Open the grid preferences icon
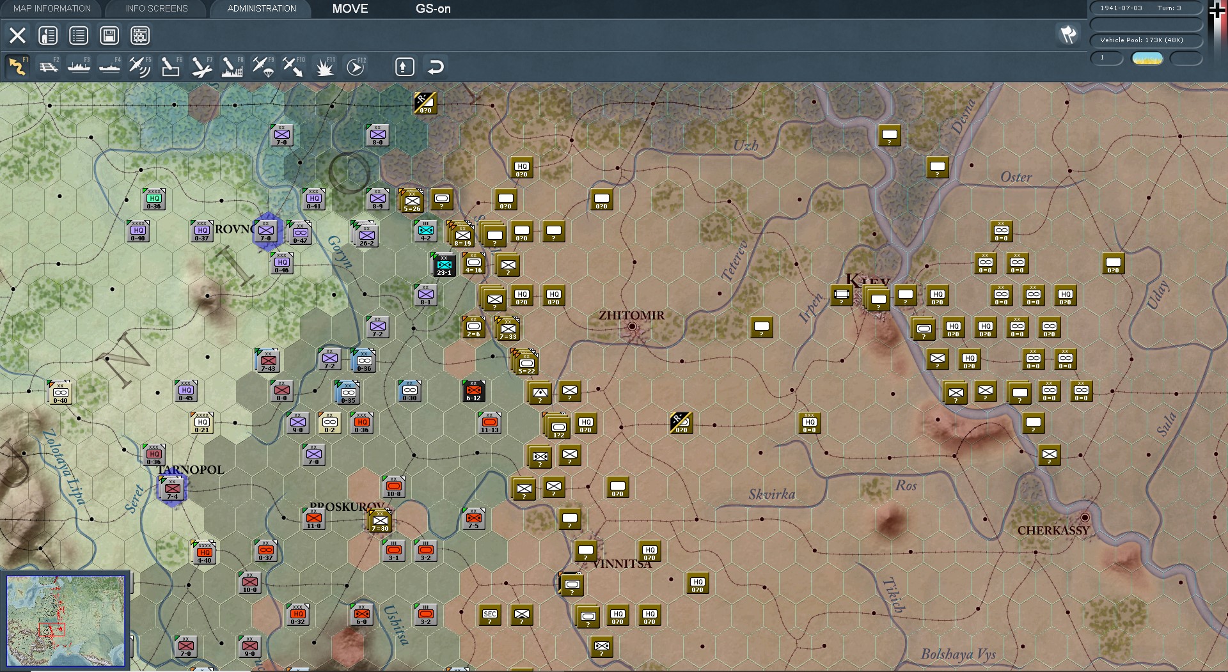 pos(140,35)
